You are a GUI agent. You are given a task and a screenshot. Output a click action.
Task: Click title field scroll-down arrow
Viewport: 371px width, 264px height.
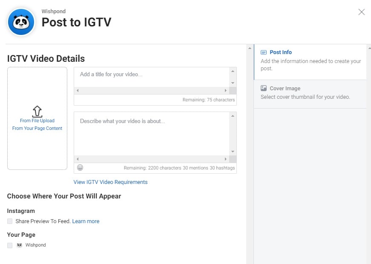(233, 83)
